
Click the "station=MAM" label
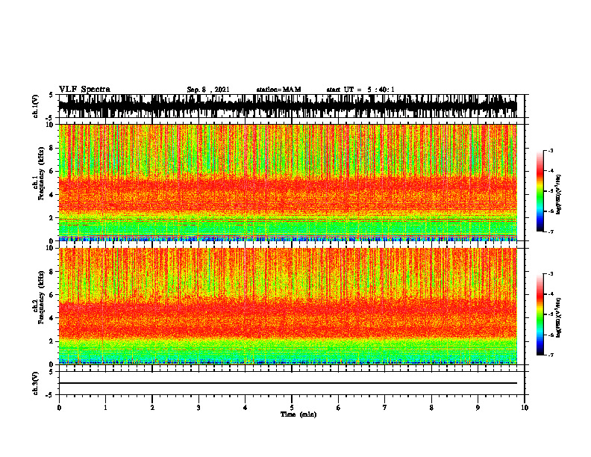click(x=278, y=90)
